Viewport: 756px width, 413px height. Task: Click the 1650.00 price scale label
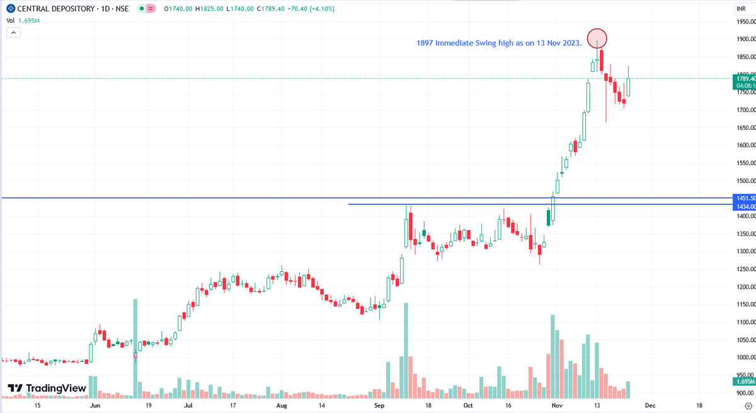[745, 128]
